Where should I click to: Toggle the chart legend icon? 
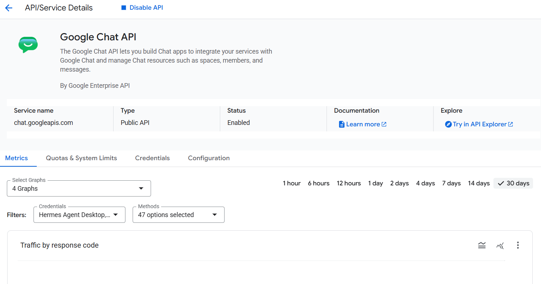coord(482,245)
